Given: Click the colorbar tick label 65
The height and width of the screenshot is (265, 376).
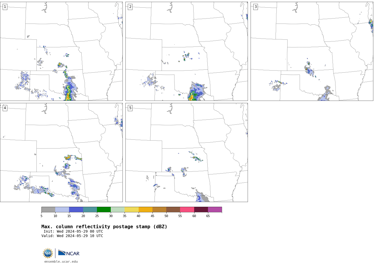Looking at the screenshot, I should (208, 216).
